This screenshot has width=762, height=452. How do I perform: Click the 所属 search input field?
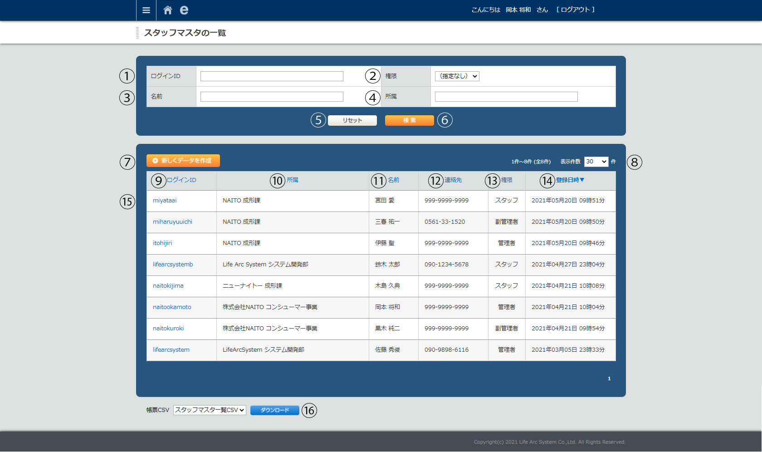pyautogui.click(x=506, y=97)
